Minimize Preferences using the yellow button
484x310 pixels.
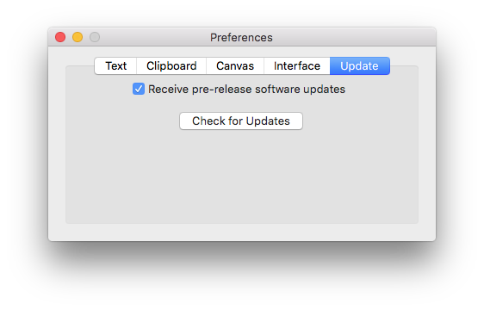click(78, 37)
